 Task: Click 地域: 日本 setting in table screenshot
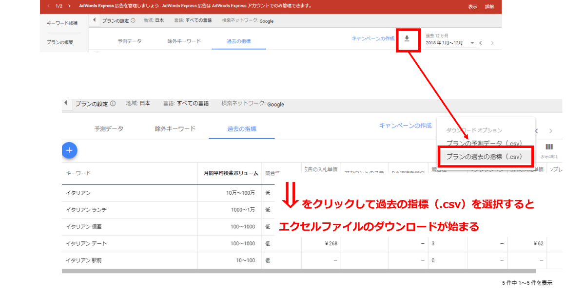[138, 104]
